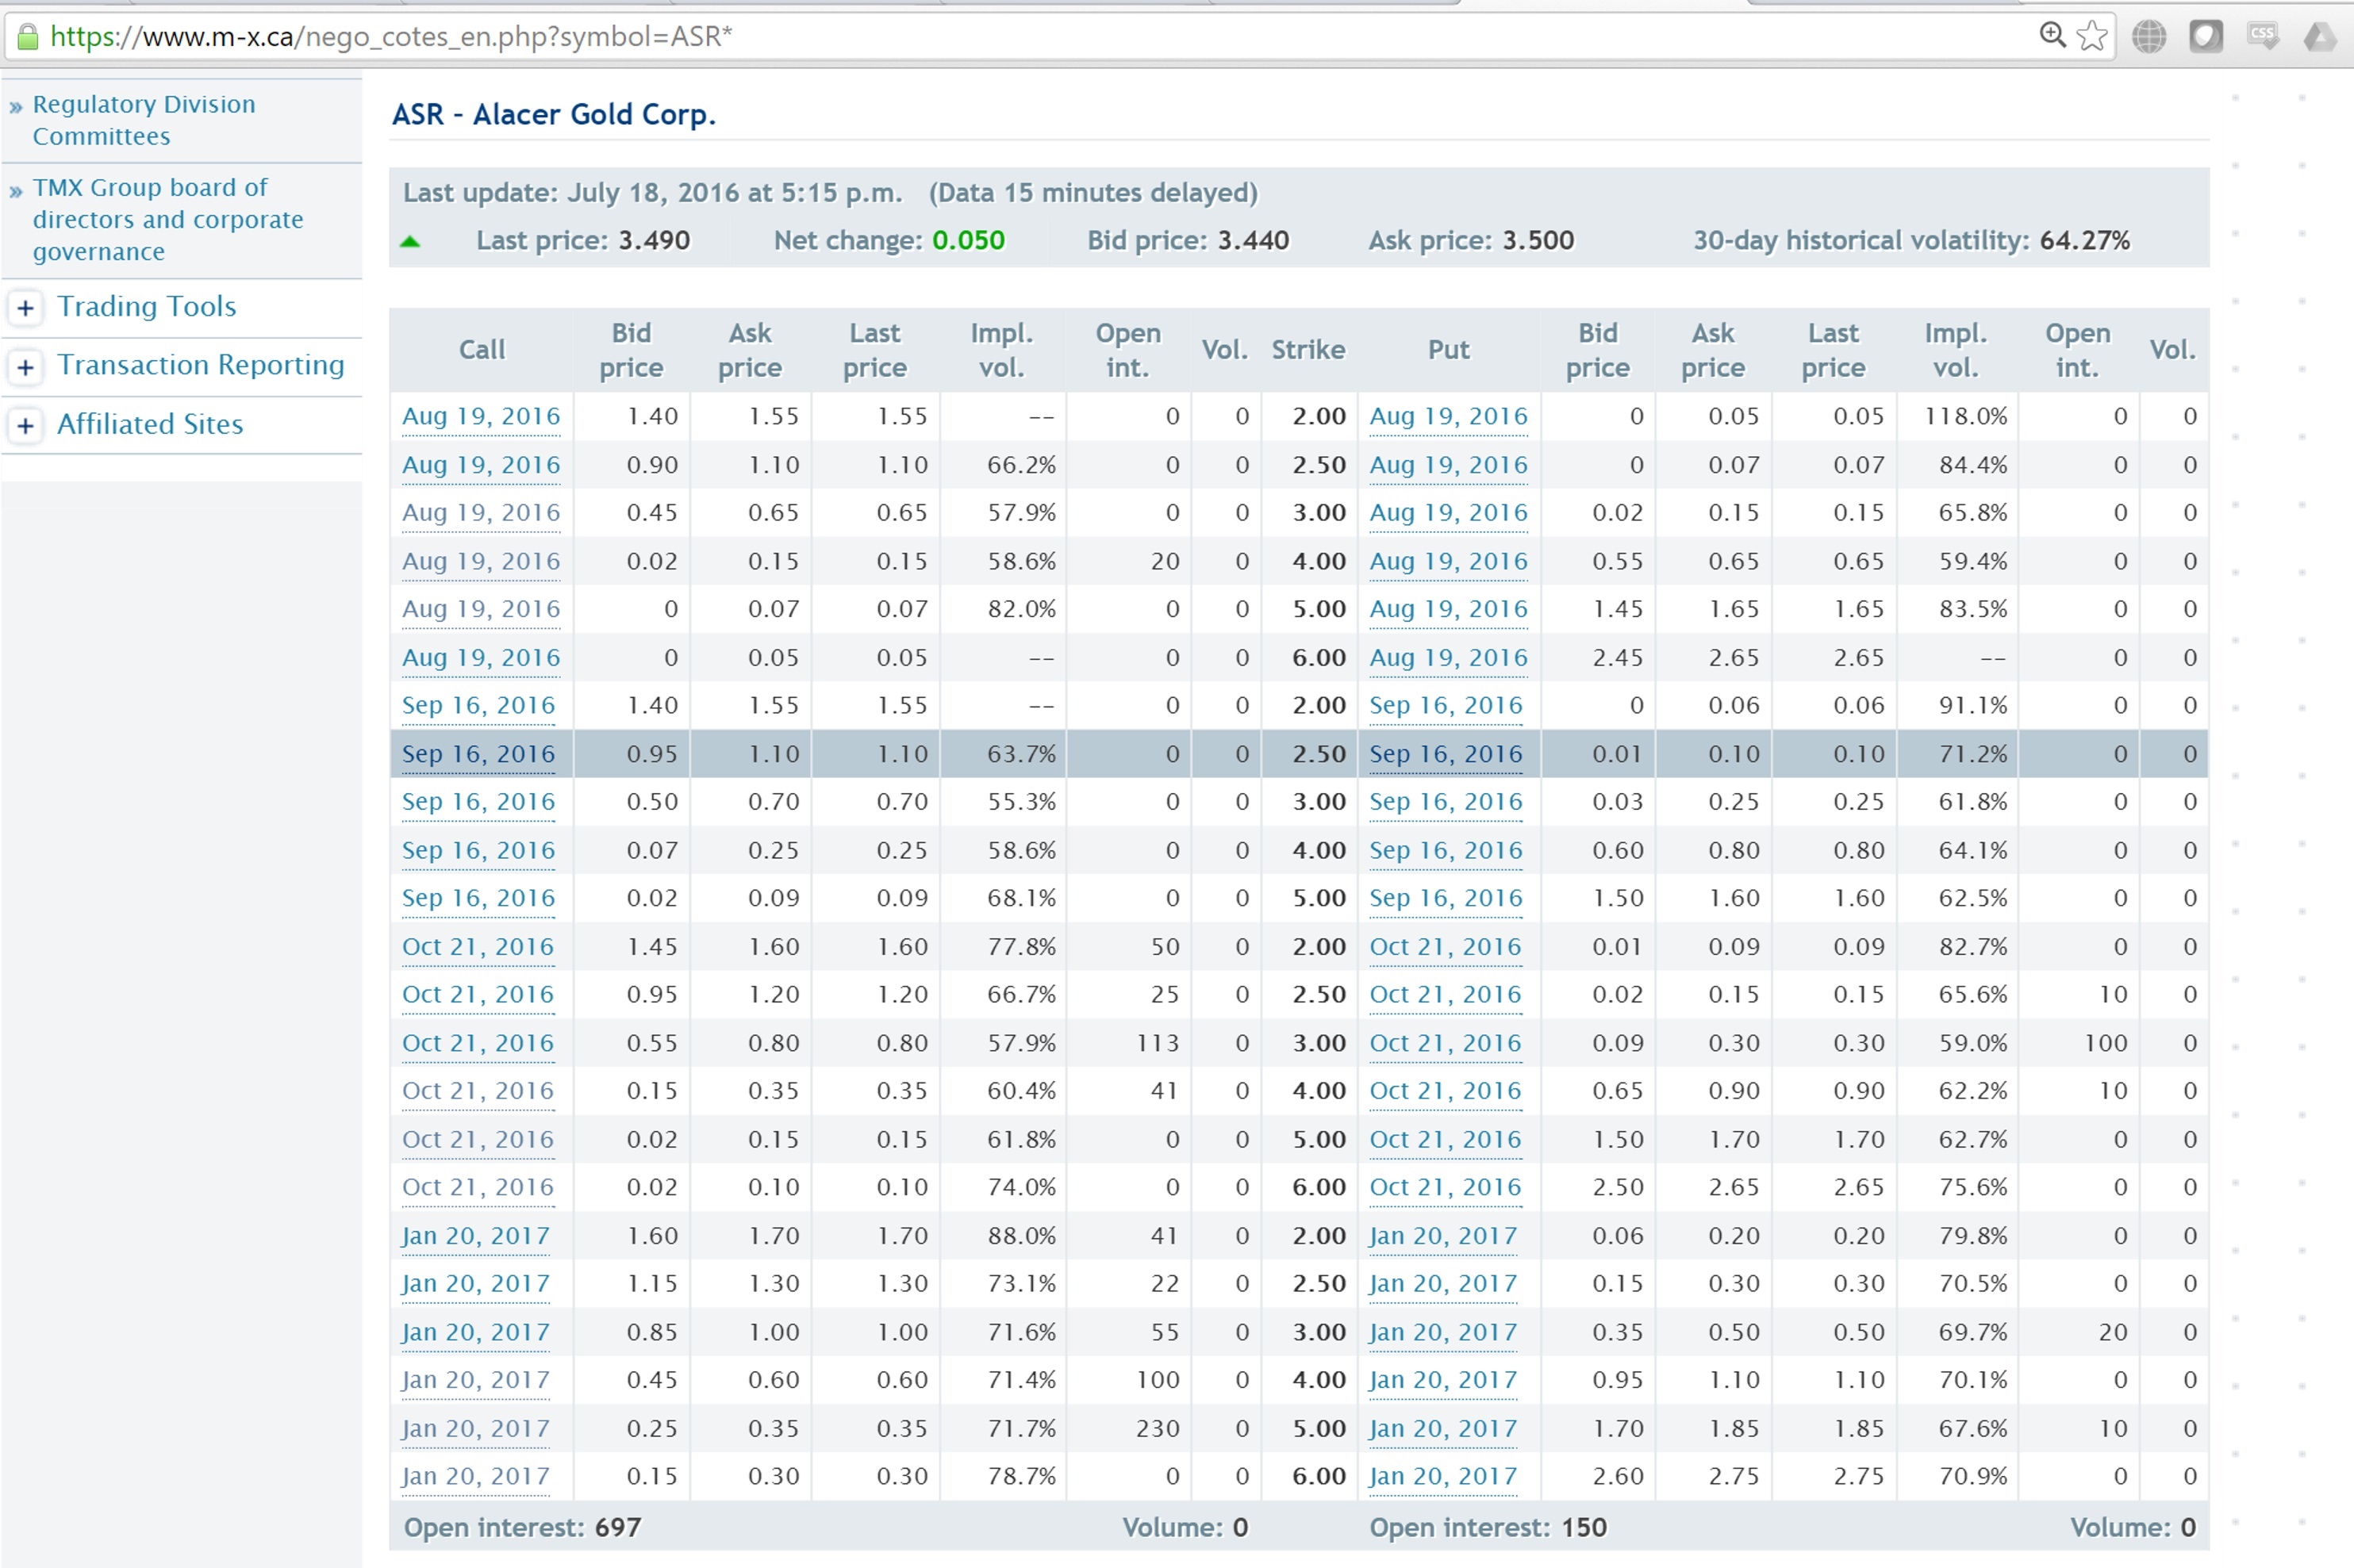
Task: Open Sep 16, 2016 put at strike 4.00
Action: pyautogui.click(x=1446, y=850)
